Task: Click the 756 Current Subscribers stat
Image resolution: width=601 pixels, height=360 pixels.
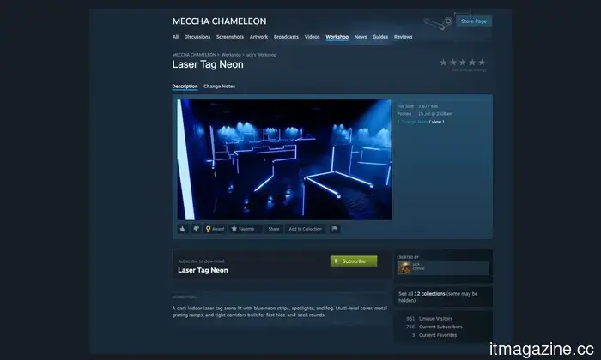Action: 434,327
